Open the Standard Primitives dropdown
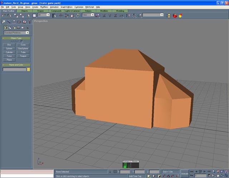This screenshot has height=178, width=229. (x=16, y=32)
